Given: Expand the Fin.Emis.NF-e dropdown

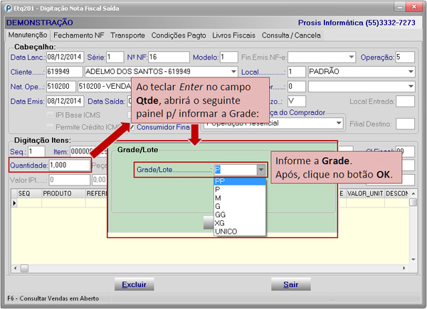Looking at the screenshot, I should click(352, 57).
